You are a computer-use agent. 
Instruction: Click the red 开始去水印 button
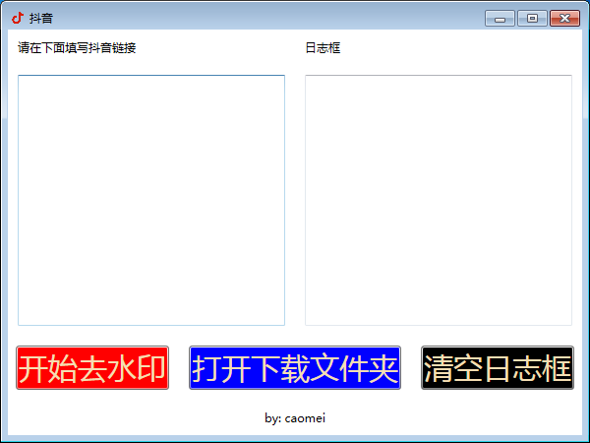pyautogui.click(x=92, y=367)
